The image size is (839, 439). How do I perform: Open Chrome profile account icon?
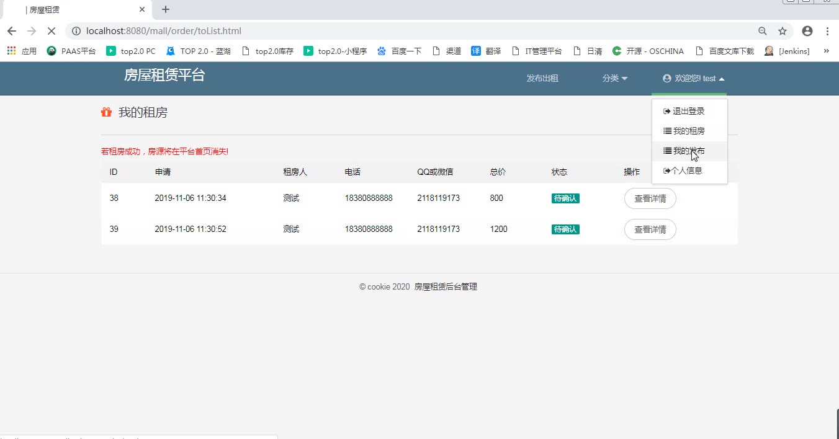click(807, 31)
